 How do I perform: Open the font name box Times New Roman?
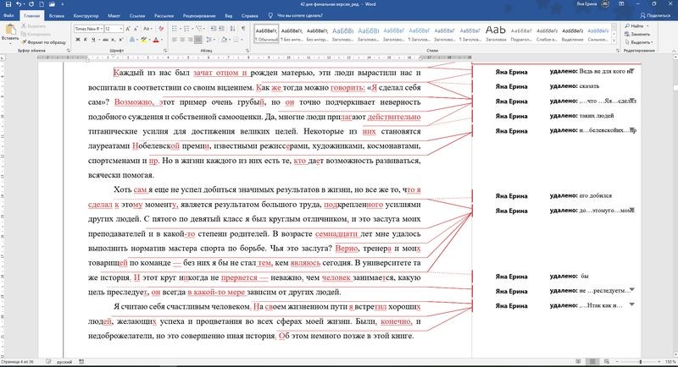[x=88, y=29]
